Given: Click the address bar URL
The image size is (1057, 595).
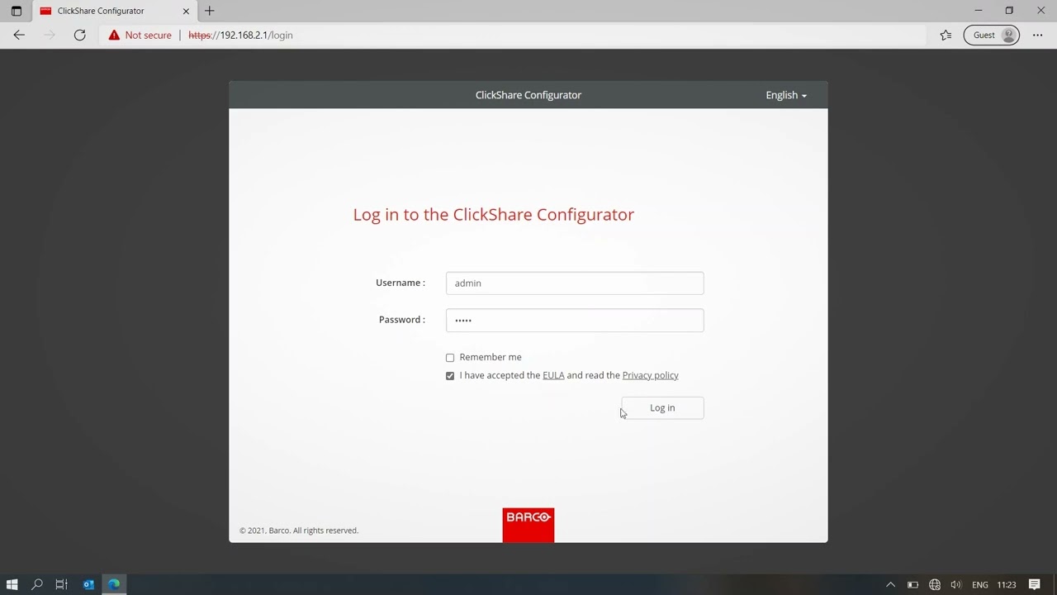Looking at the screenshot, I should point(240,35).
